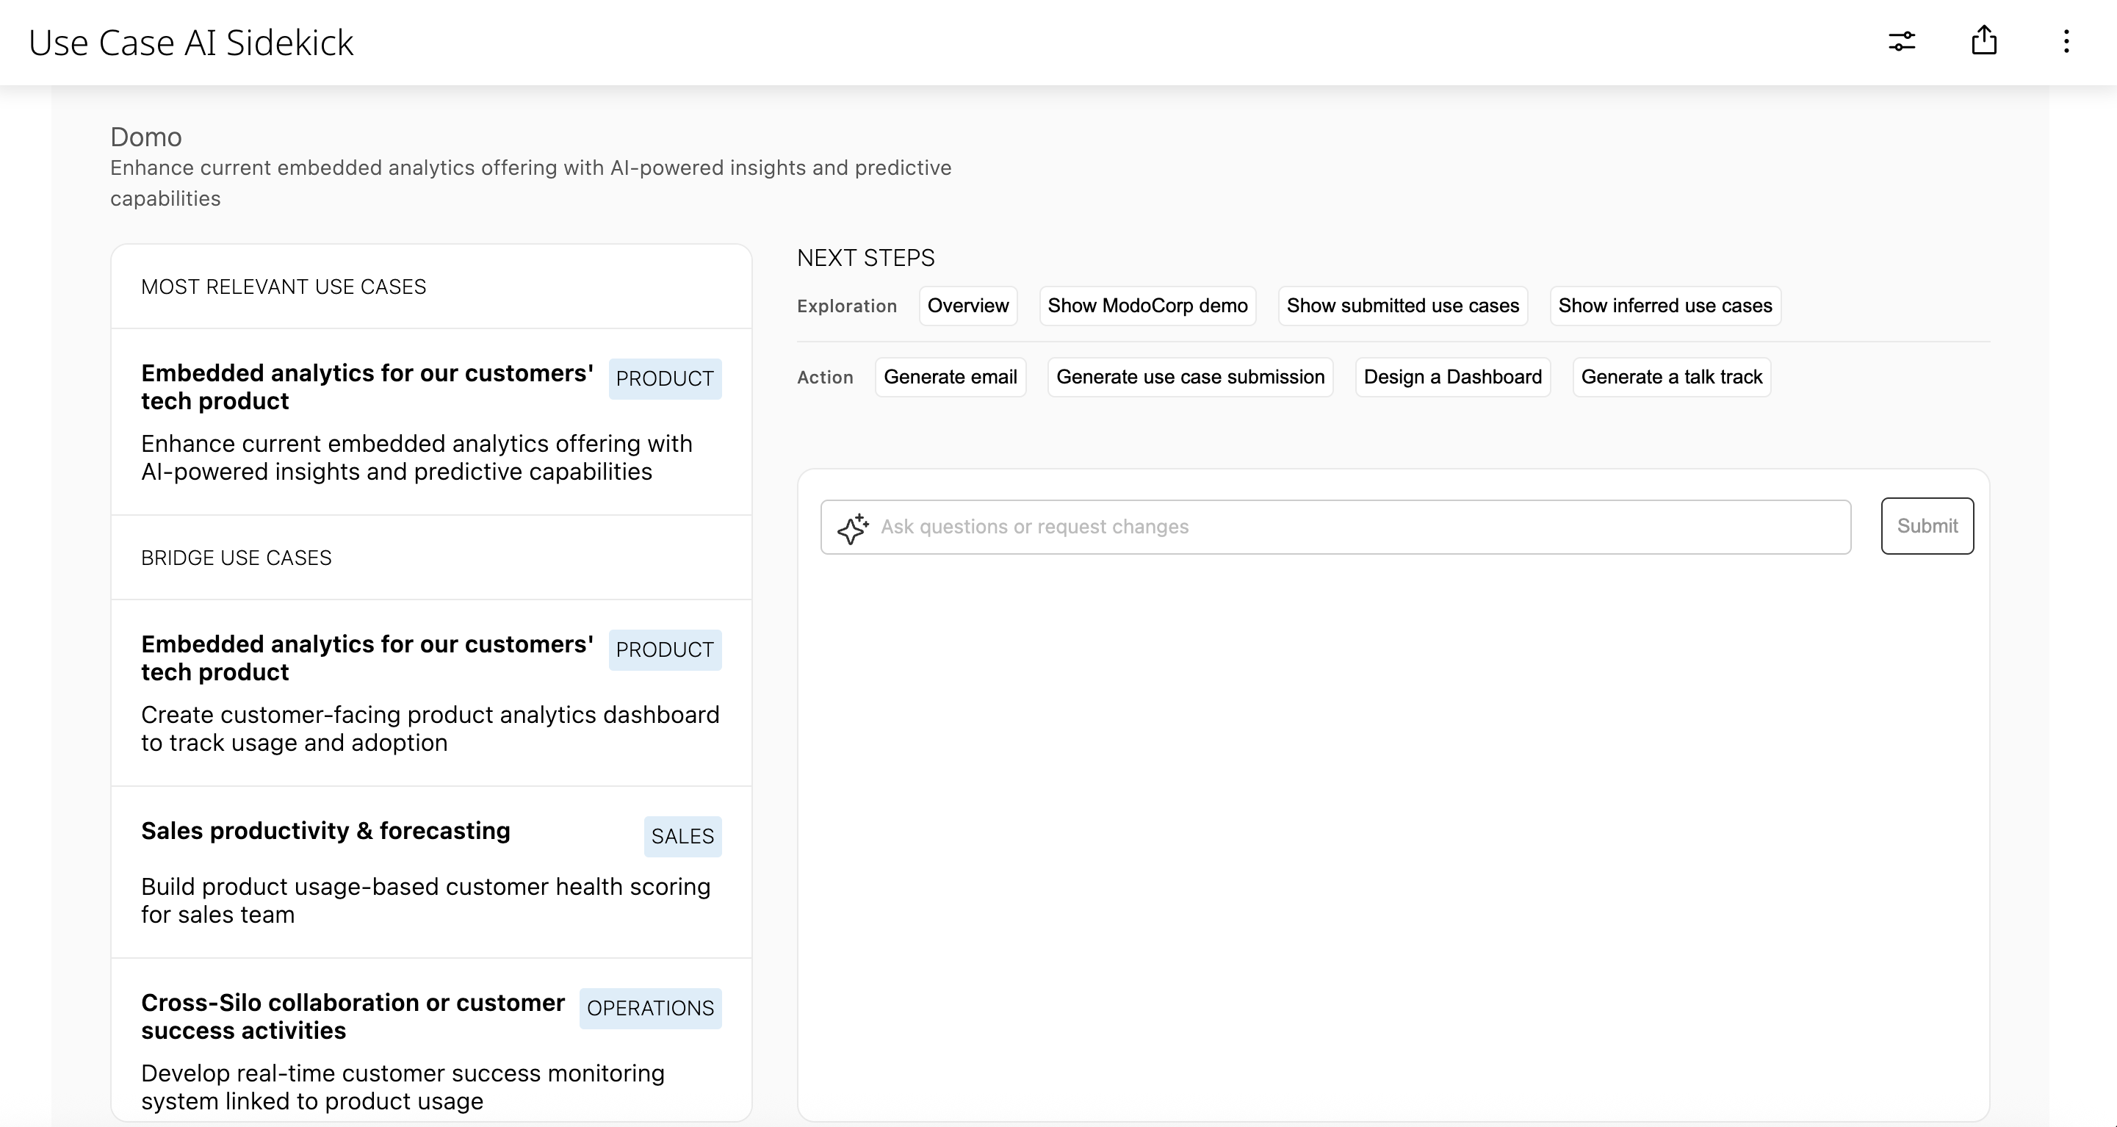This screenshot has width=2117, height=1127.
Task: Select the SALES tag badge
Action: pos(683,836)
